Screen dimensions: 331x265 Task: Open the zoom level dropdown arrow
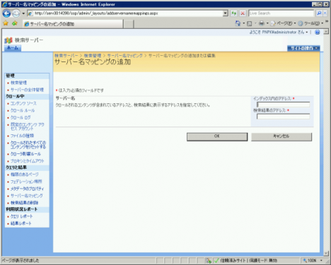[321, 261]
